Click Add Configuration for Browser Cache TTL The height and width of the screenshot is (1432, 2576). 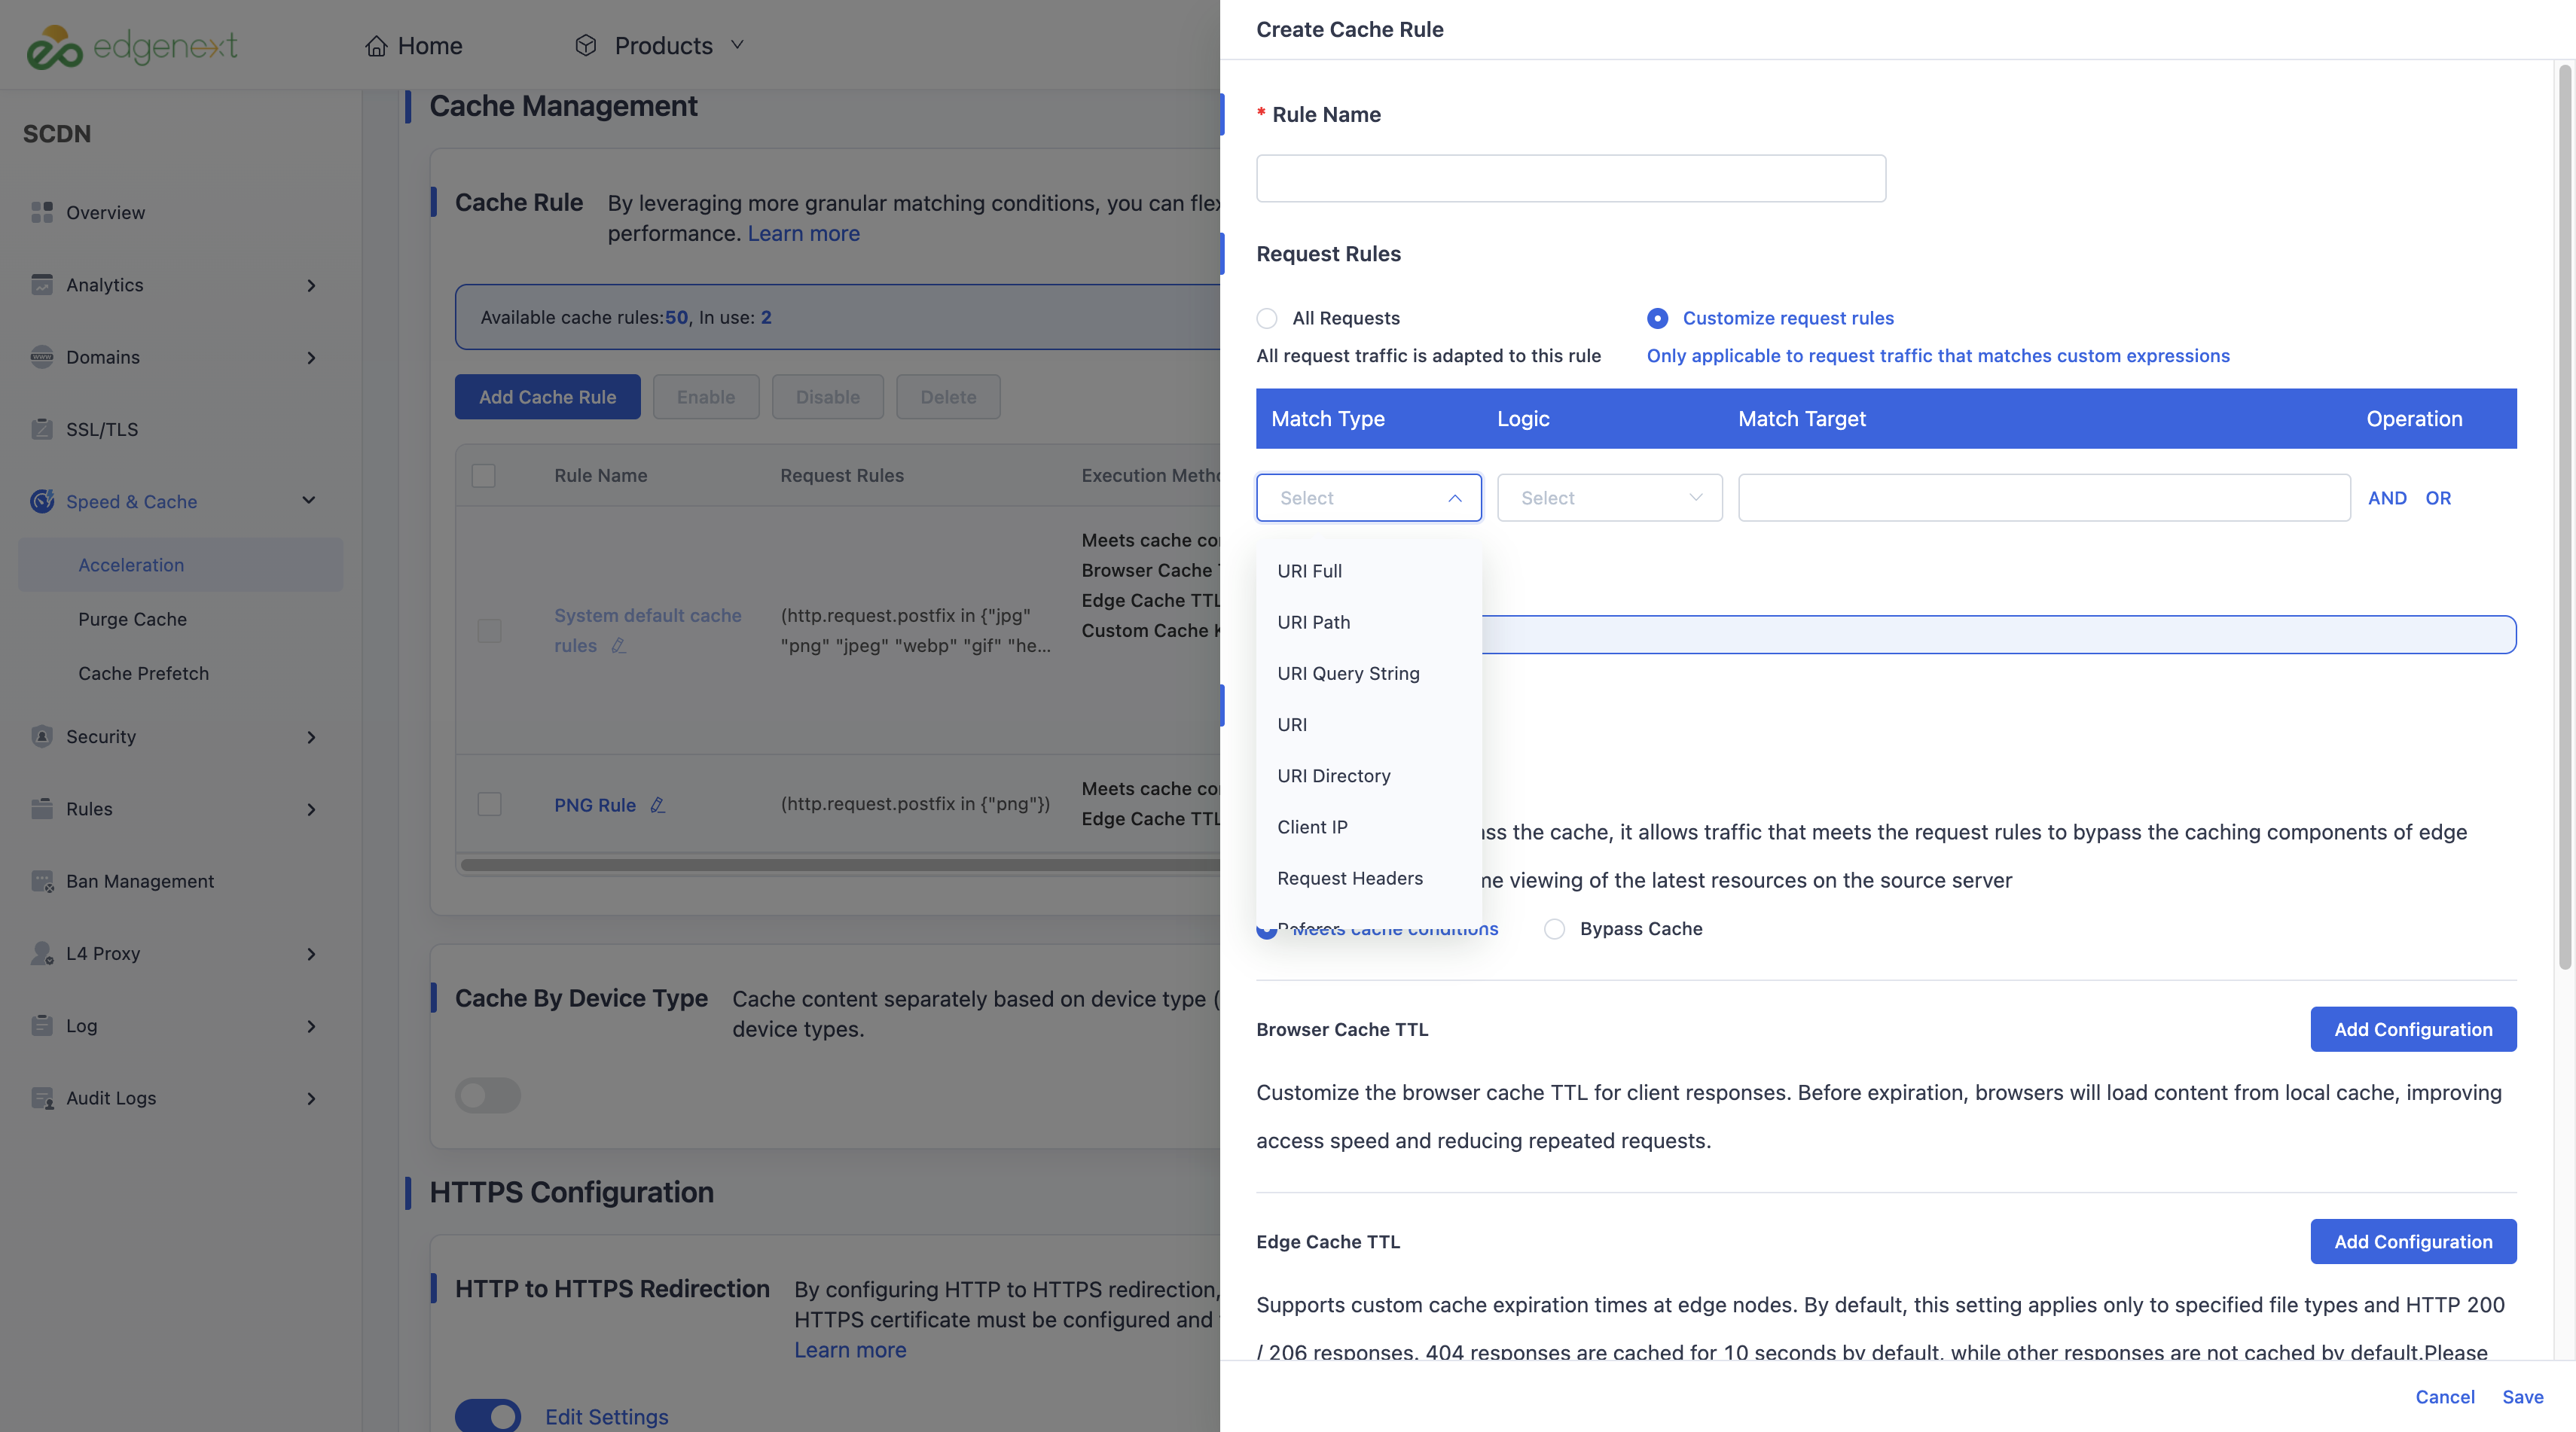click(x=2413, y=1028)
